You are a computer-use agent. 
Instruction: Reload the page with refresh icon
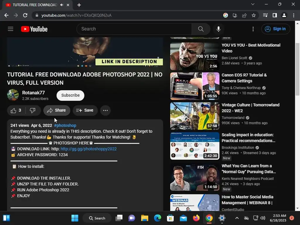(x=25, y=15)
